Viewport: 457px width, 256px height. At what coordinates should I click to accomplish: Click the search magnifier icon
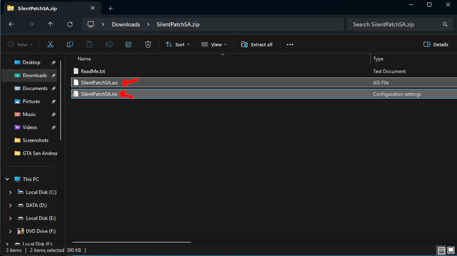[445, 24]
